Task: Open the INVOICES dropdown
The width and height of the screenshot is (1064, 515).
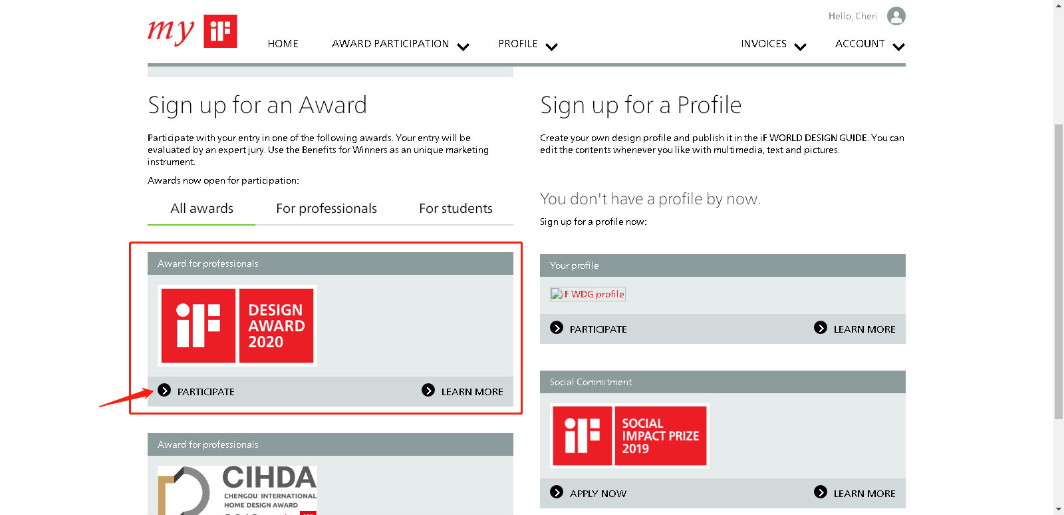Action: pyautogui.click(x=800, y=47)
